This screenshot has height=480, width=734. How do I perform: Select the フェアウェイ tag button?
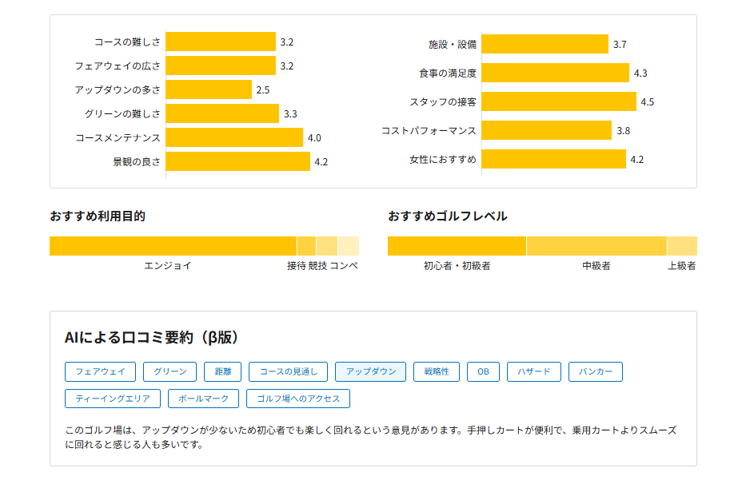(100, 371)
